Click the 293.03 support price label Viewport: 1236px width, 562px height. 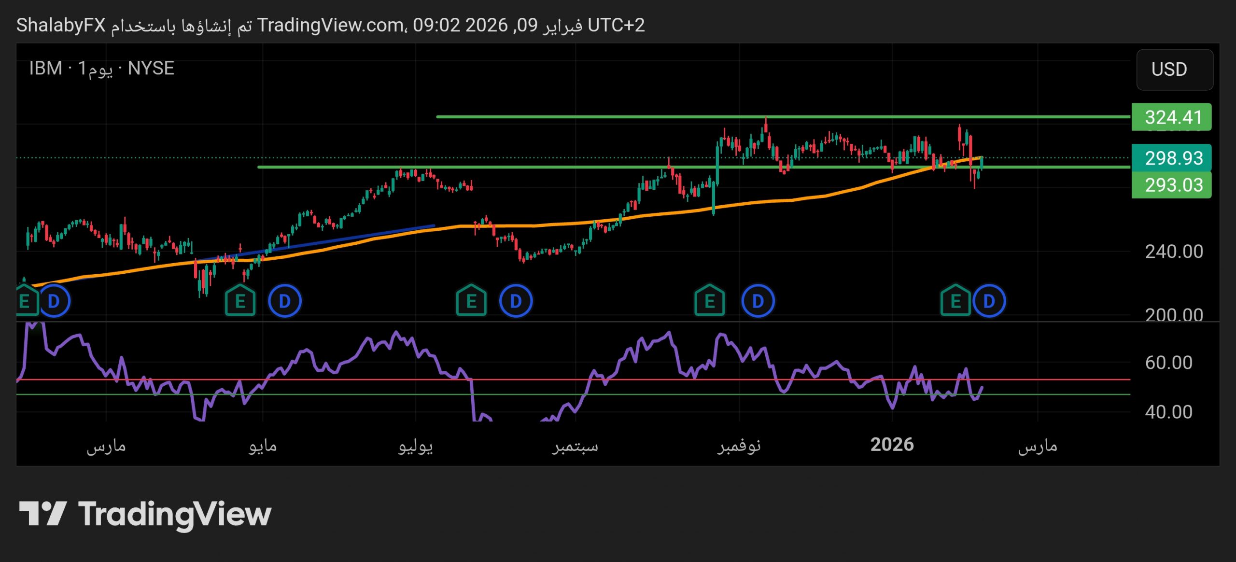pyautogui.click(x=1171, y=185)
